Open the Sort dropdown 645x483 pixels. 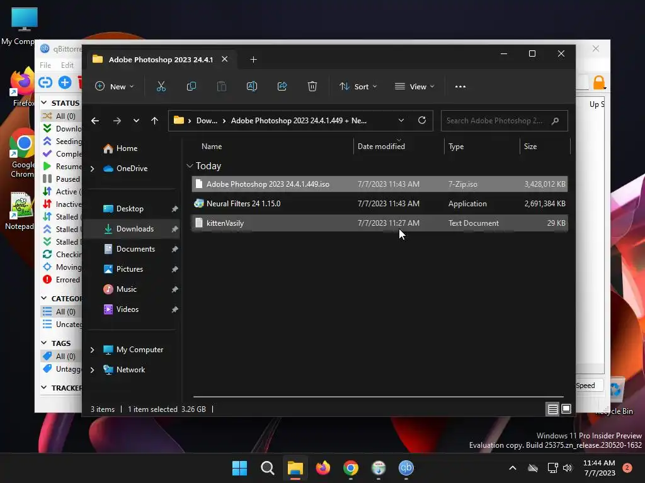point(358,87)
